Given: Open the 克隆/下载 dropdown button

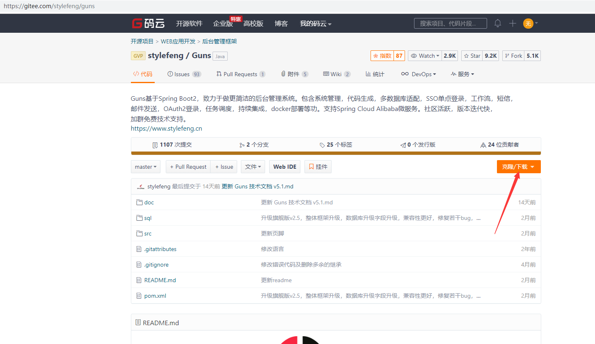Looking at the screenshot, I should click(519, 167).
